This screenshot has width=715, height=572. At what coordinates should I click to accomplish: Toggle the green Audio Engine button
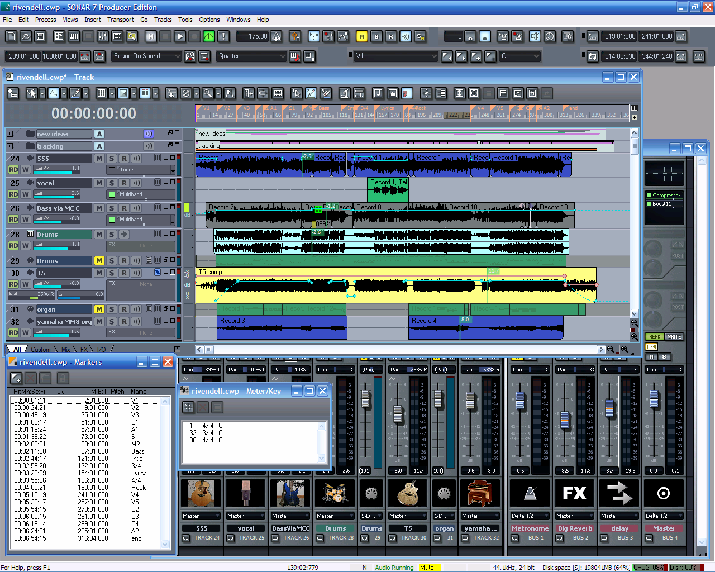[209, 36]
